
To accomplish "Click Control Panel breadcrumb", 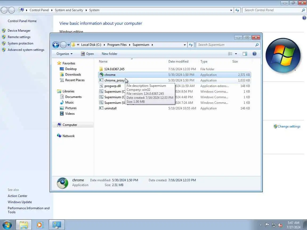I will 39,10.
